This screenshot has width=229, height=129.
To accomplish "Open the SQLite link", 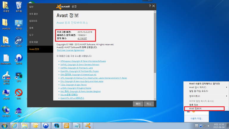I will [x=69, y=95].
